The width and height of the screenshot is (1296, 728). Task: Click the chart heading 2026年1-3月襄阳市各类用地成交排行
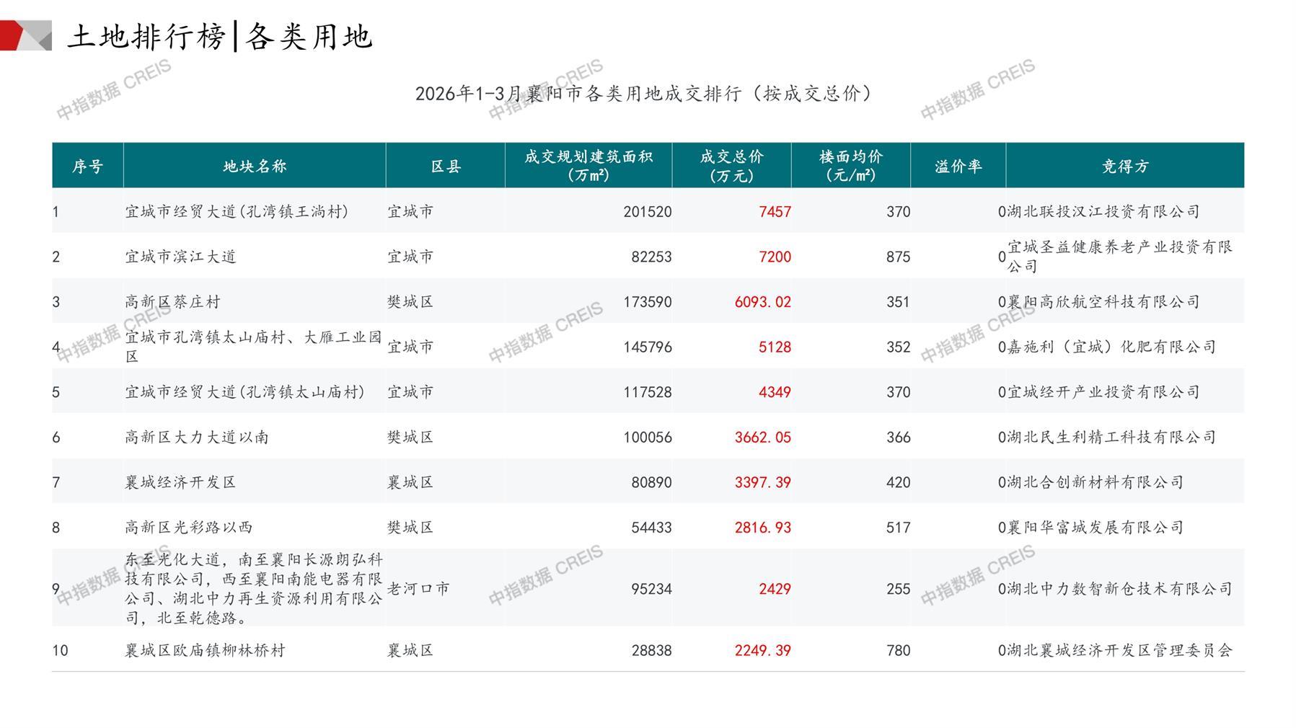click(643, 94)
